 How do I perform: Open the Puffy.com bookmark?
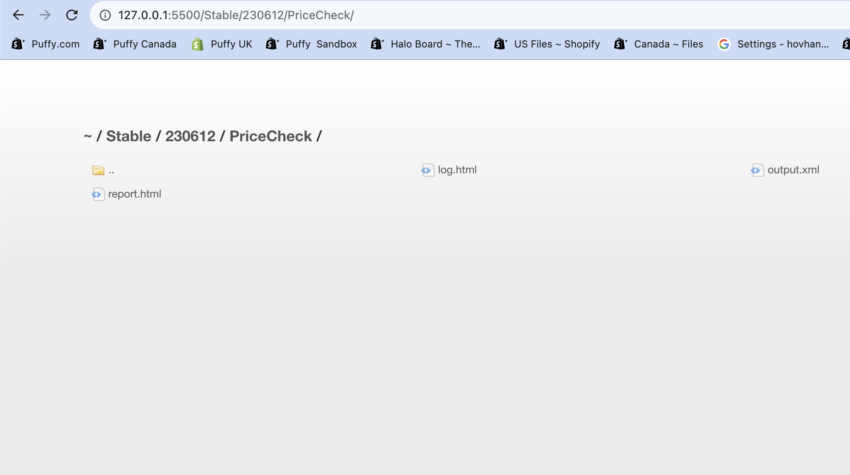[46, 44]
